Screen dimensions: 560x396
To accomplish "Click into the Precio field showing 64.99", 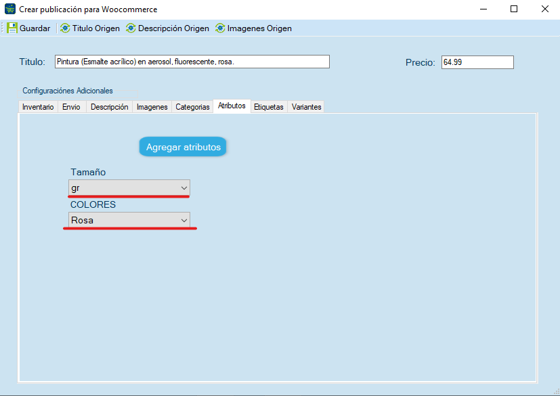I will [477, 62].
